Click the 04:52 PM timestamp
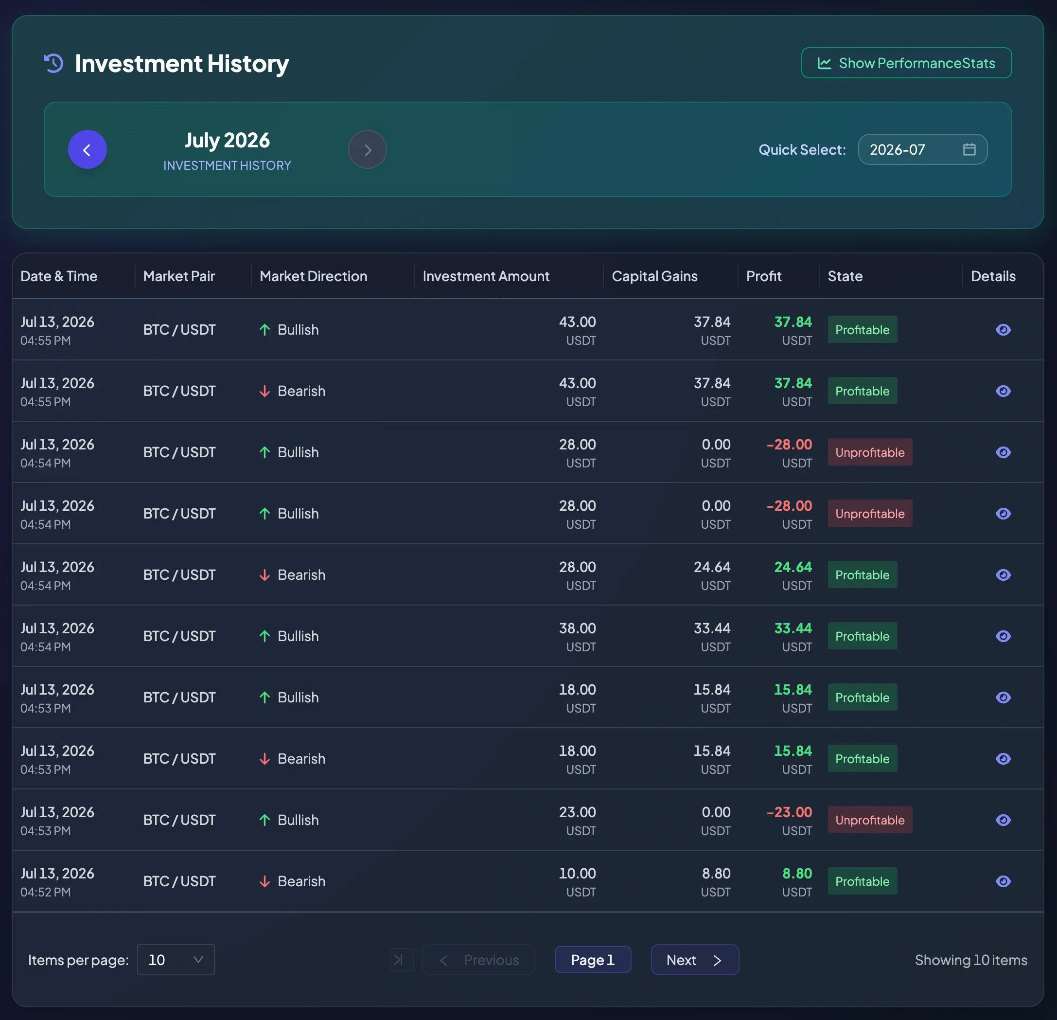Screen dimensions: 1057x1020 [x=45, y=892]
